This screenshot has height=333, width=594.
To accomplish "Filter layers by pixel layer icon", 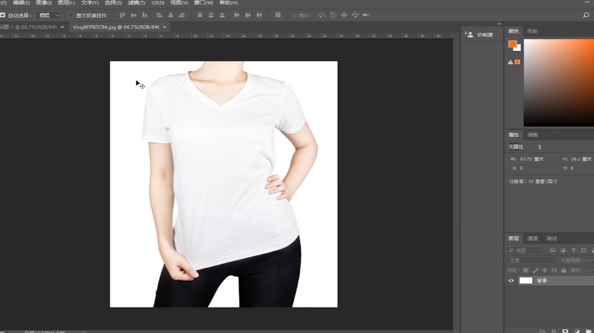I will (x=553, y=250).
